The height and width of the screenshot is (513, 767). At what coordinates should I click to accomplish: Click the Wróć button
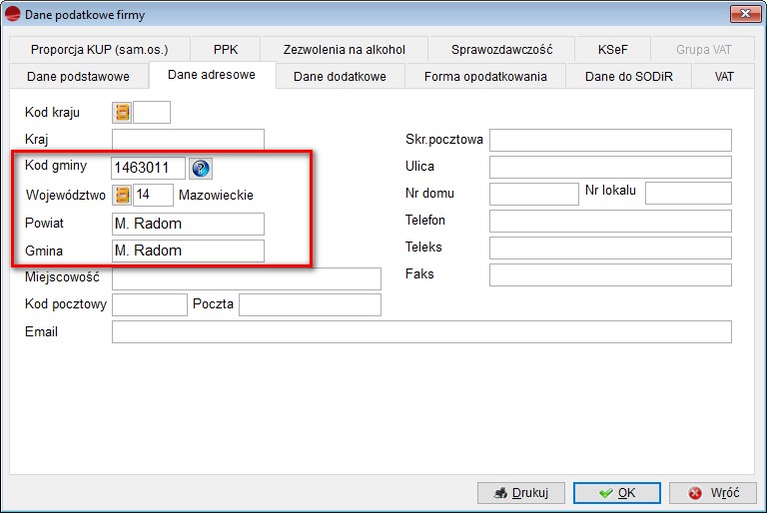point(712,493)
